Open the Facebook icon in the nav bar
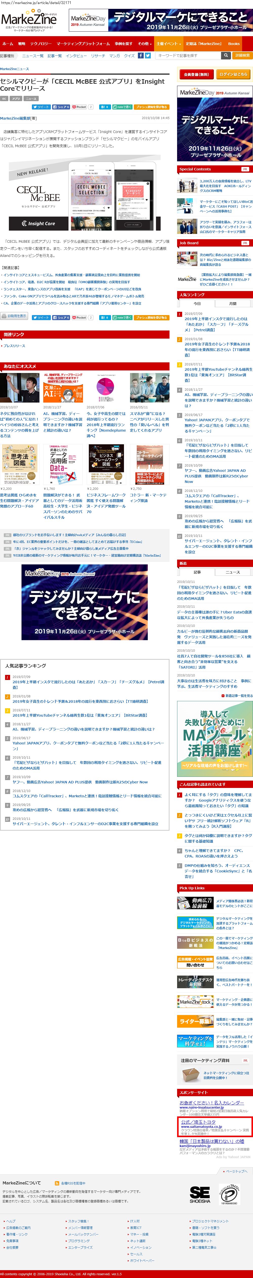Screen dimensions: 253x1278 [x=141, y=56]
